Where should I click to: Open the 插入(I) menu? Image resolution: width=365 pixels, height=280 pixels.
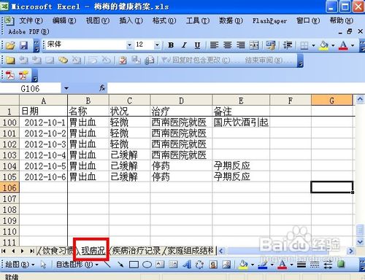coord(131,20)
